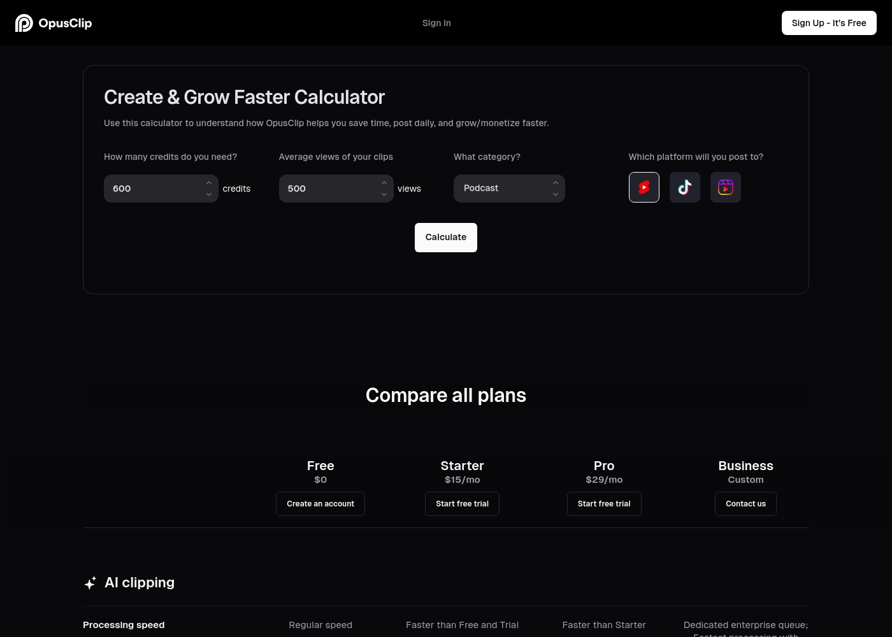The width and height of the screenshot is (892, 637).
Task: Click Create an account under Free plan
Action: (x=320, y=504)
